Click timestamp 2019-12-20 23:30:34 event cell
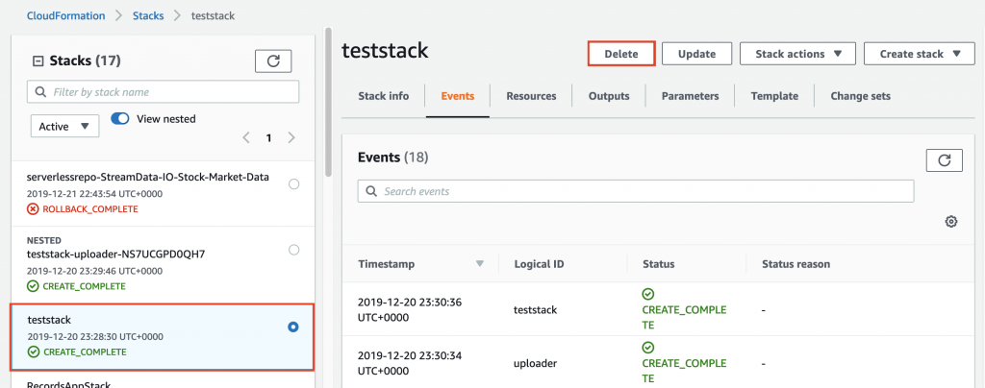985x388 pixels. point(410,364)
